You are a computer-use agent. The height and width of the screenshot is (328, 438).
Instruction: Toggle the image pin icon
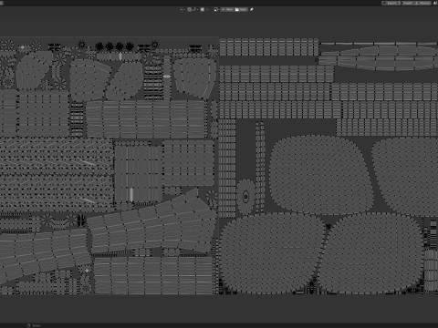[x=252, y=9]
